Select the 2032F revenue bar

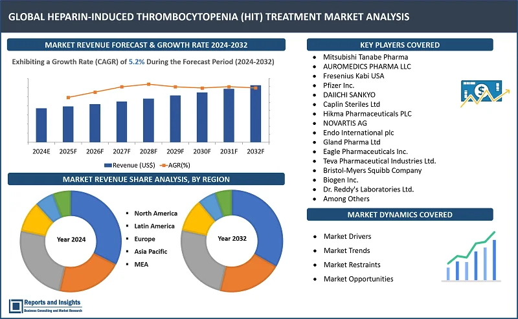256,114
